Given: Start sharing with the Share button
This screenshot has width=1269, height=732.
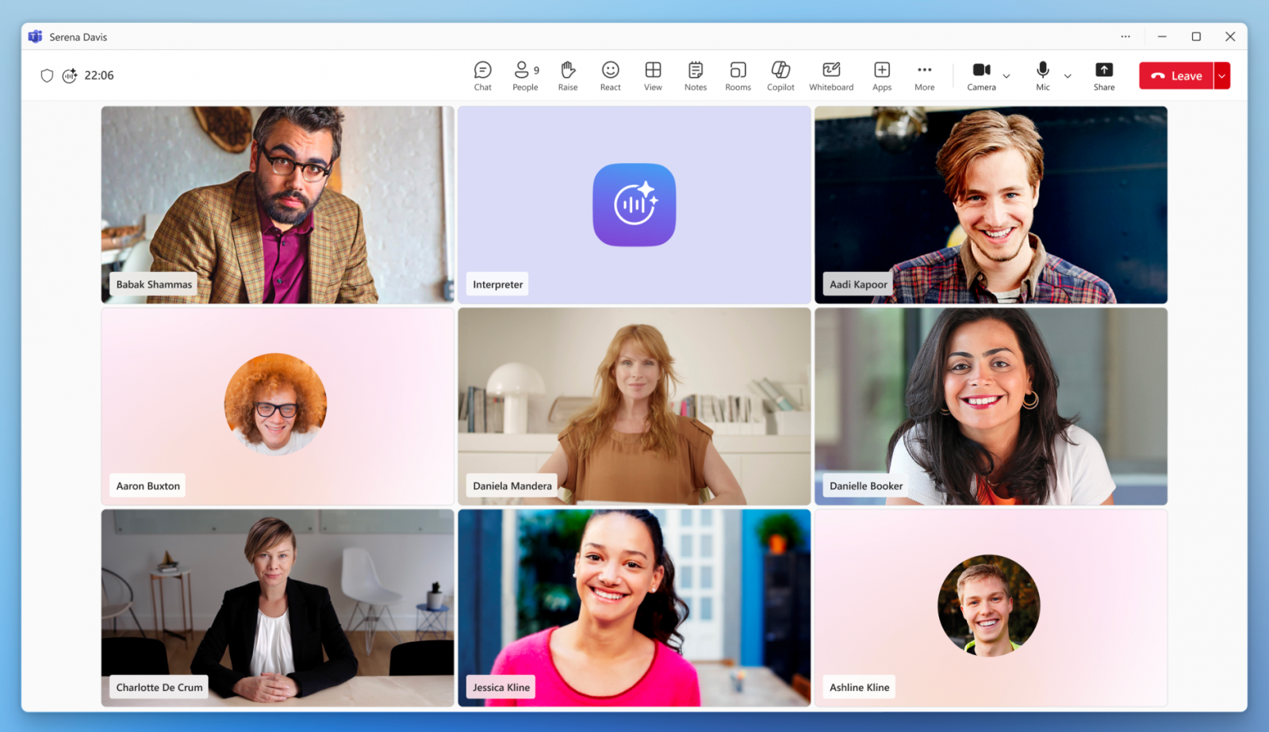Looking at the screenshot, I should (x=1104, y=75).
